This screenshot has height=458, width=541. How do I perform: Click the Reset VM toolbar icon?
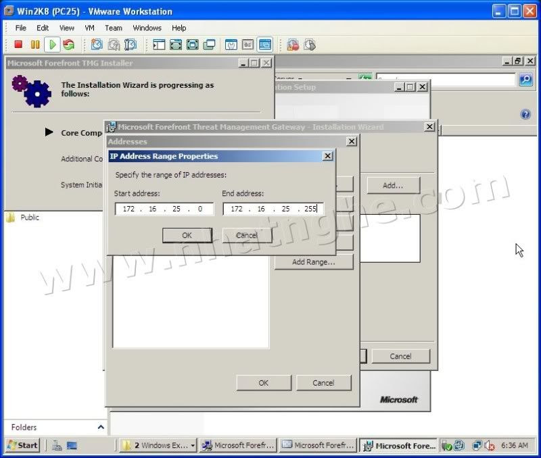coord(69,45)
